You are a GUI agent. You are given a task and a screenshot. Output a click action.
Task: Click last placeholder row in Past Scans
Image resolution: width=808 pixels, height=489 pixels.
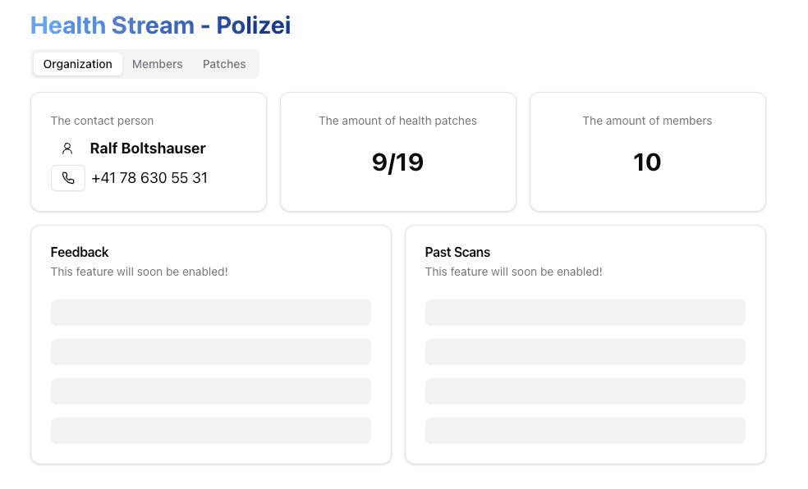point(585,431)
